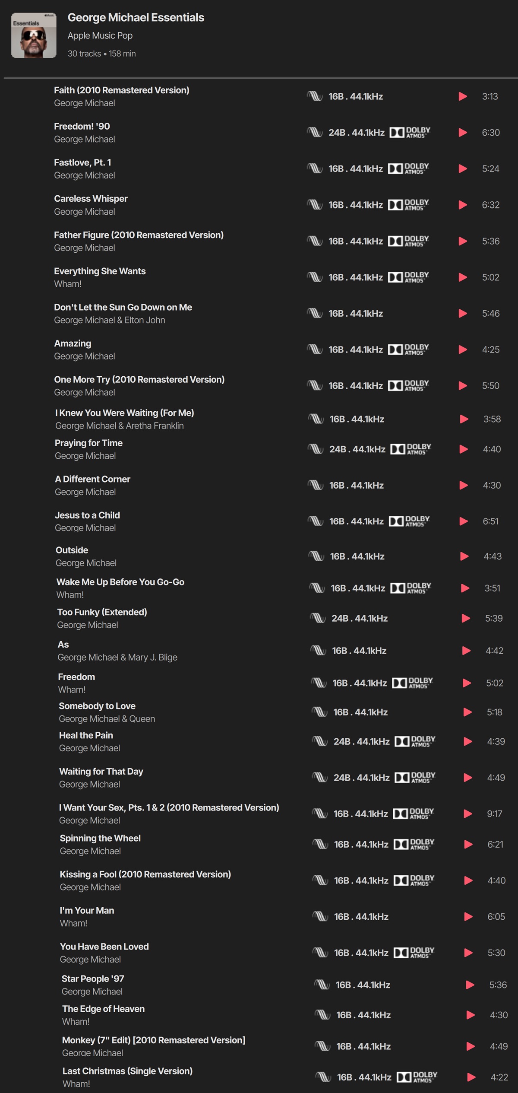
Task: Open the George Michael Essentials album artwork
Action: (x=34, y=35)
